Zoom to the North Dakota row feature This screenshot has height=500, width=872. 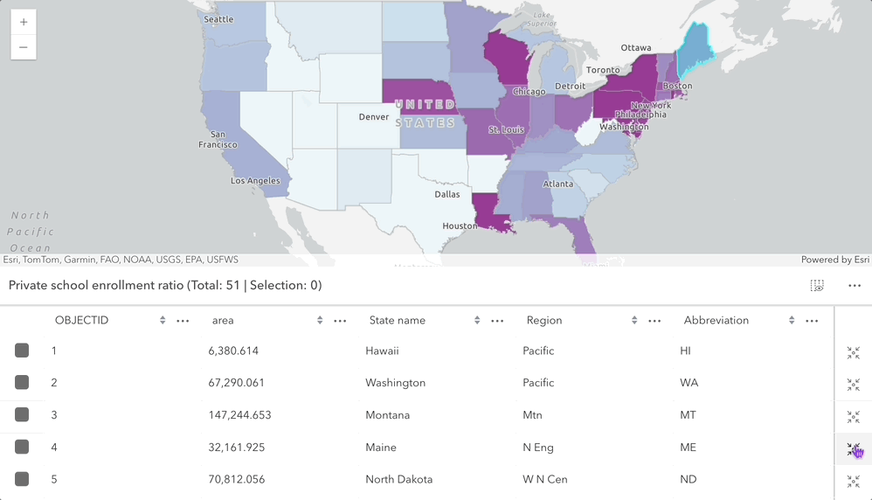click(854, 481)
